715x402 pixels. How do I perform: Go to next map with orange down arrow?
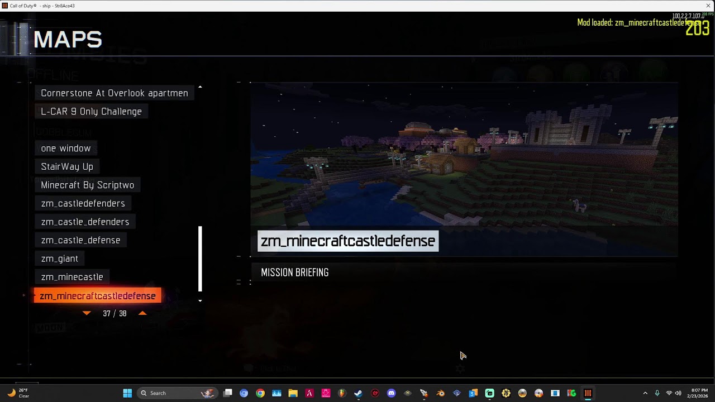pyautogui.click(x=87, y=313)
